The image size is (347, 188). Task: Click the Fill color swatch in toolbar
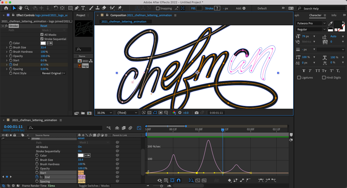pos(199,8)
